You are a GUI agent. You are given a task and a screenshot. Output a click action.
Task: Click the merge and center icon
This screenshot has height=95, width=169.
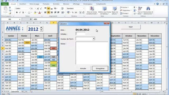(63, 12)
